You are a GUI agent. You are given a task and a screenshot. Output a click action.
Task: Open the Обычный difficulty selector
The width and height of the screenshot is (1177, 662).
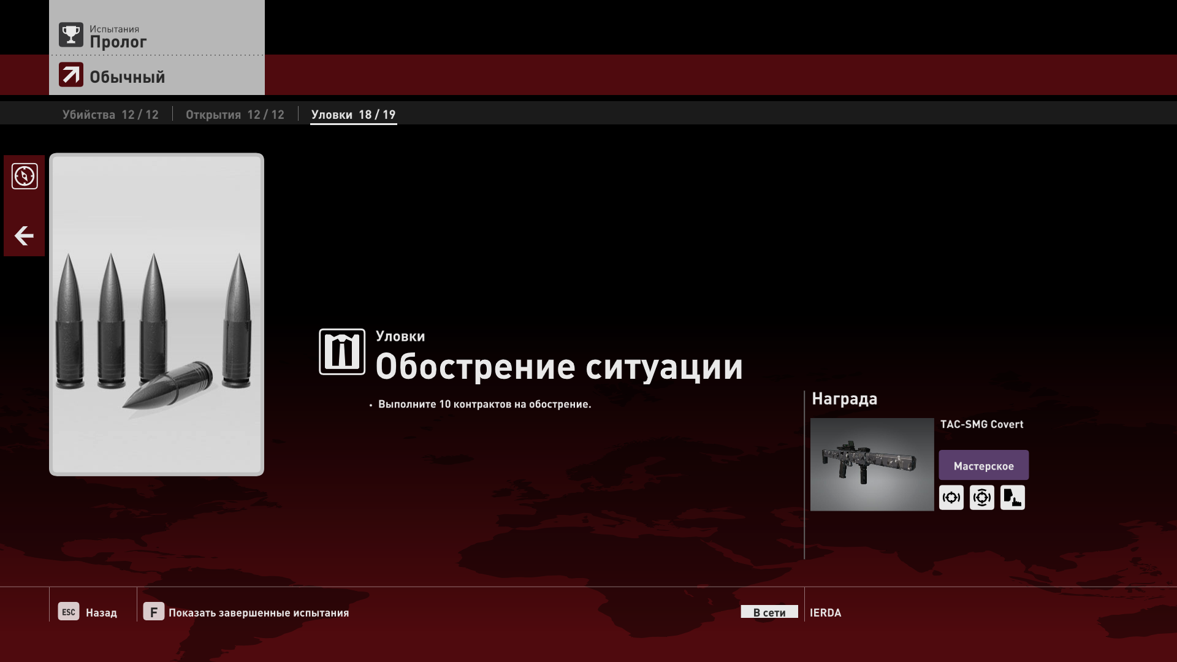(x=128, y=77)
